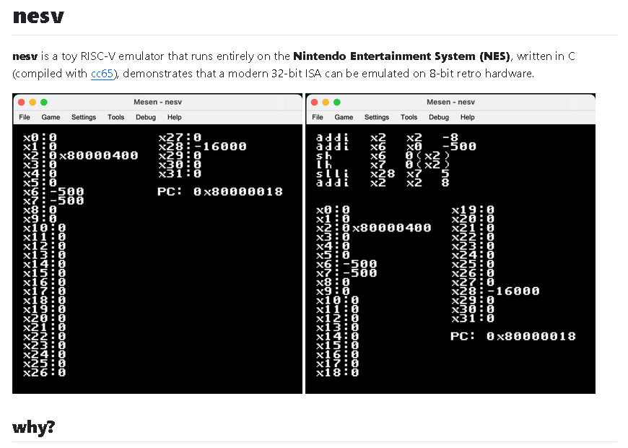Click x19:0 in right emulator screen
This screenshot has width=628, height=448.
click(x=473, y=210)
